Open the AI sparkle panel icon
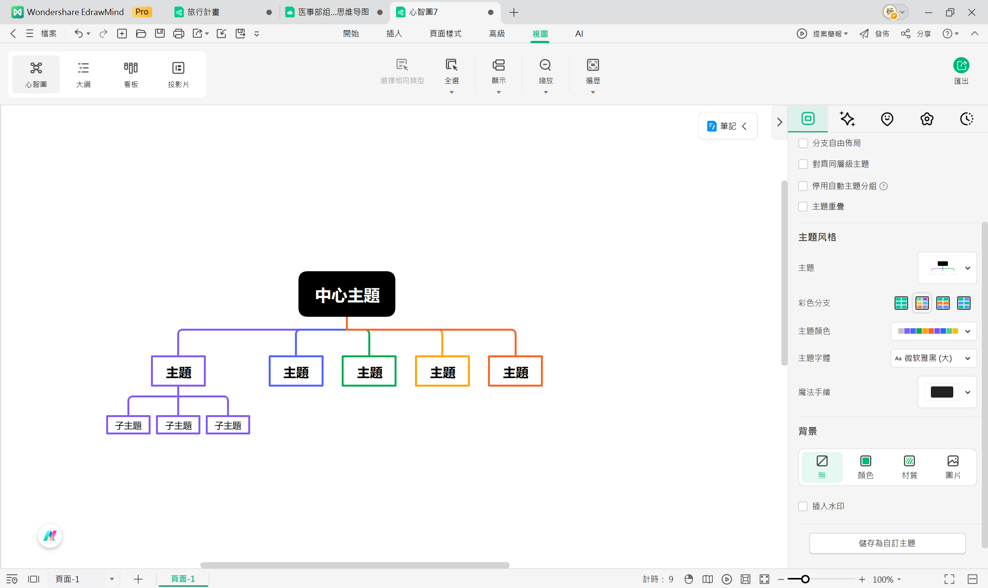The height and width of the screenshot is (588, 988). 847,118
